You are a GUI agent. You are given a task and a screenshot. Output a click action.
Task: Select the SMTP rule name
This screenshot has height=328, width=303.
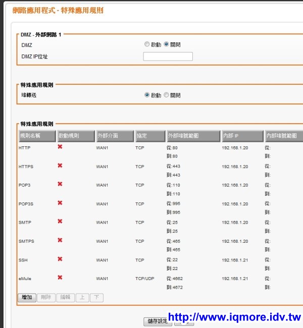25,223
